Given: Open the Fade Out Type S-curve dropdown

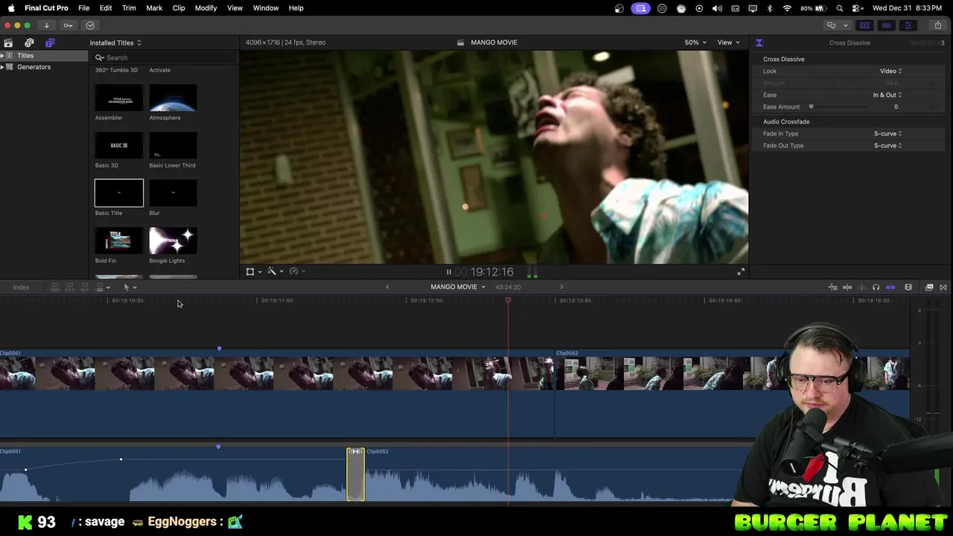Looking at the screenshot, I should click(x=887, y=146).
